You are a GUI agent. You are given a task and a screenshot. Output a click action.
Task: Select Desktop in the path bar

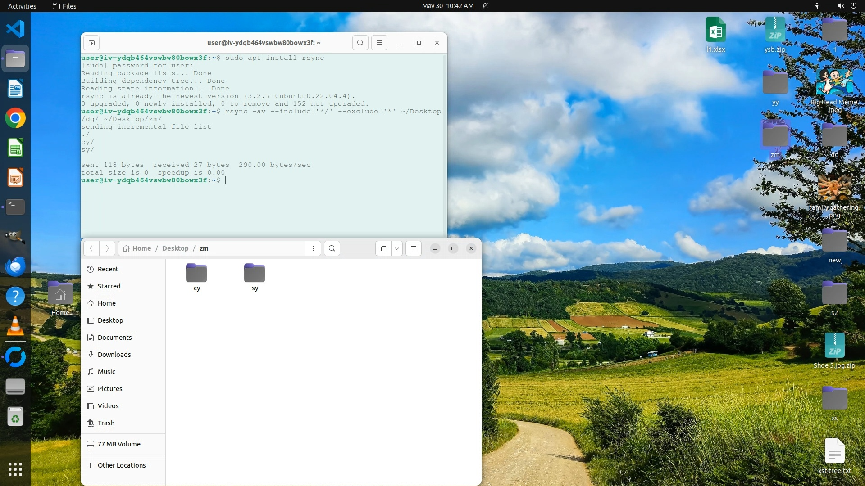[x=175, y=248]
